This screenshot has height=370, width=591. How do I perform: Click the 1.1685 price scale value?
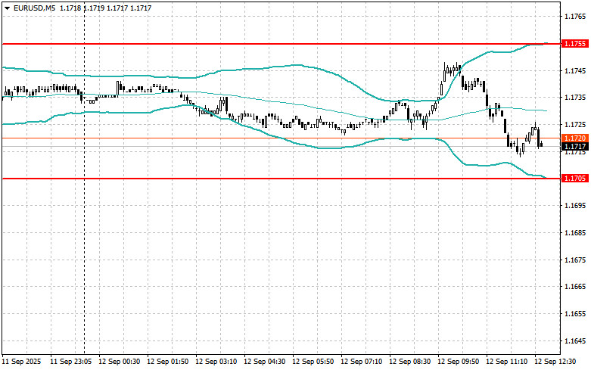click(x=575, y=232)
